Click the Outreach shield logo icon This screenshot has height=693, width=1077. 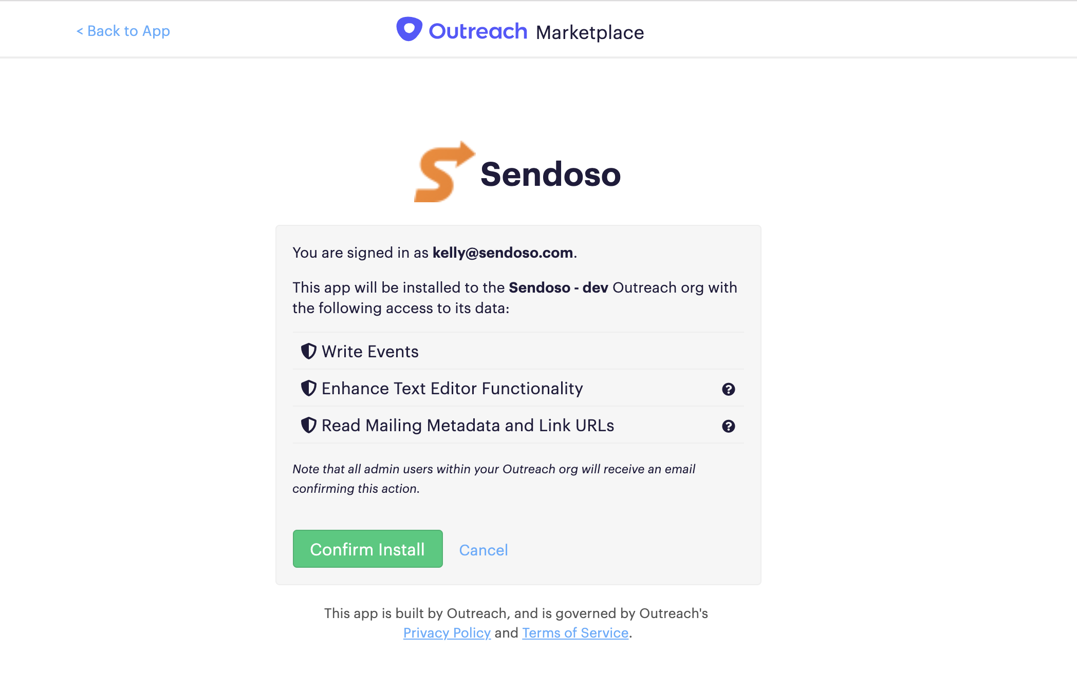click(409, 29)
